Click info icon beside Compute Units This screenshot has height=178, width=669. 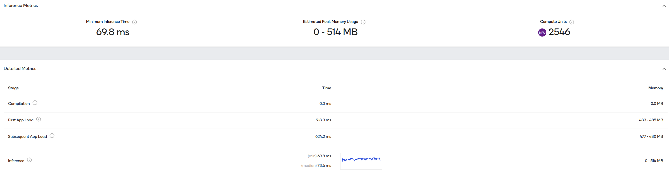[x=572, y=22]
